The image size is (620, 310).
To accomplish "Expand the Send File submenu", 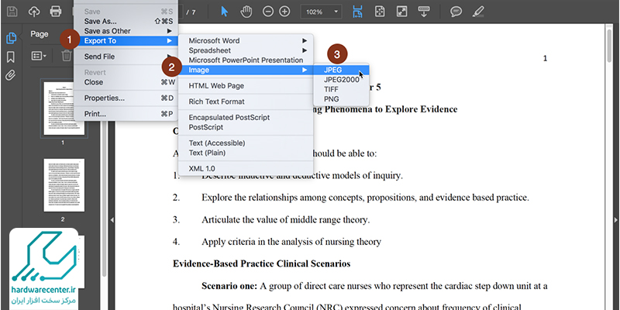I will [x=126, y=57].
